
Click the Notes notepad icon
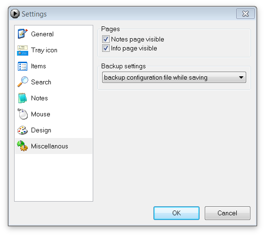pyautogui.click(x=23, y=98)
